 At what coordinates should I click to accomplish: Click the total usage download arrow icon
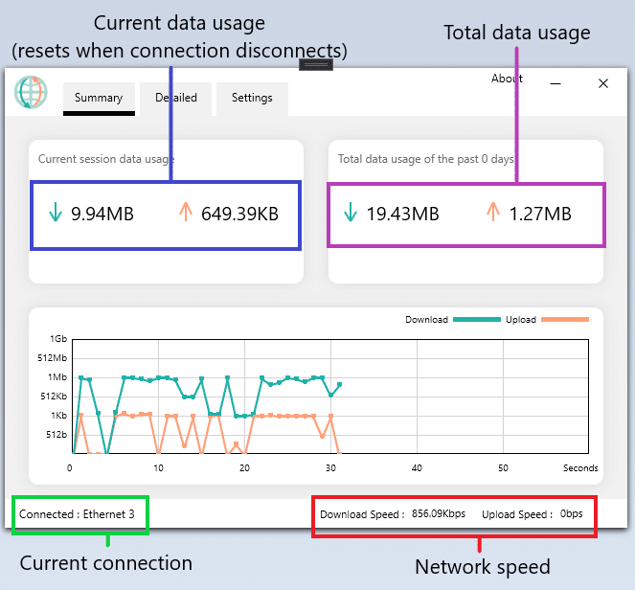350,214
